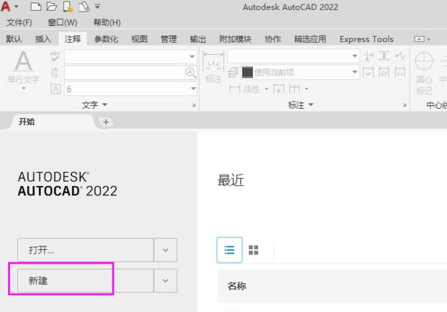Image resolution: width=447 pixels, height=312 pixels.
Task: Expand the 文字 panel title arrow
Action: (x=105, y=105)
